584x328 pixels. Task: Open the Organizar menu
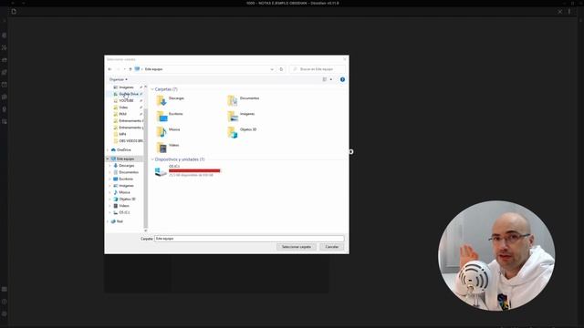click(x=118, y=79)
